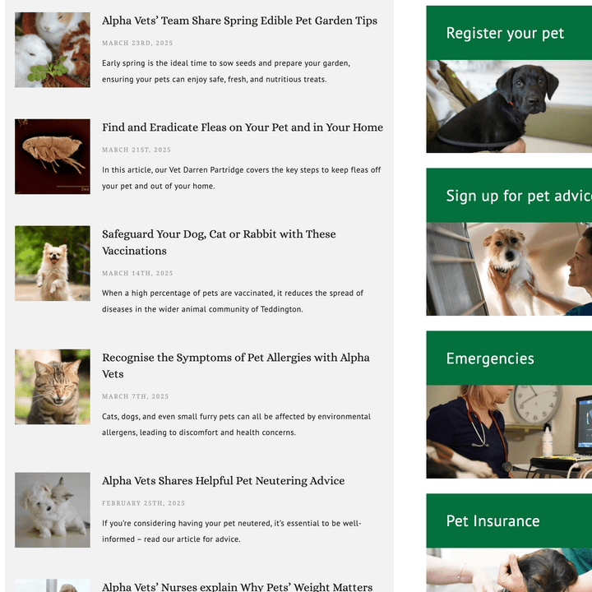Open the Recognise Symptoms of Pet Allergies article
The width and height of the screenshot is (592, 592).
236,365
